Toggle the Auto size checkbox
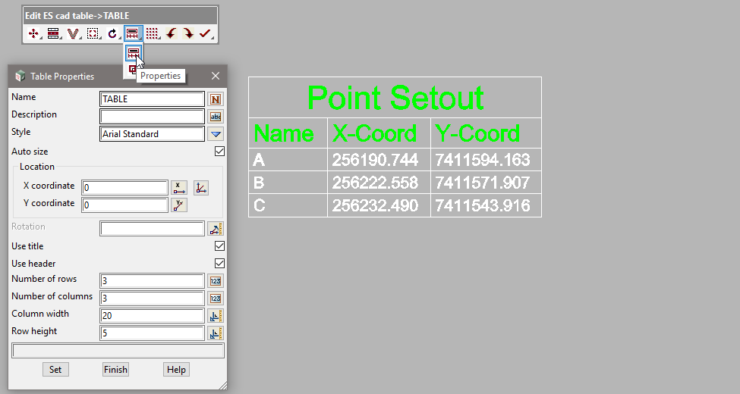Viewport: 740px width, 394px height. click(219, 152)
